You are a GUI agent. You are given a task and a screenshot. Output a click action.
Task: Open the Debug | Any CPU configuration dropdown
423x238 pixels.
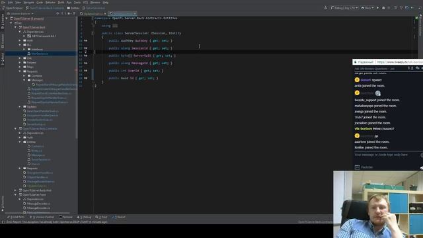coord(344,8)
